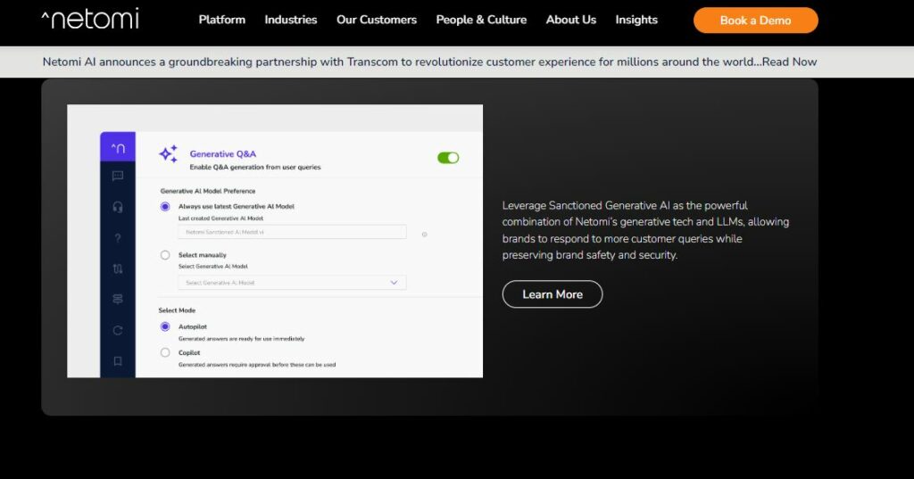Select the Copilot mode radio

[165, 352]
